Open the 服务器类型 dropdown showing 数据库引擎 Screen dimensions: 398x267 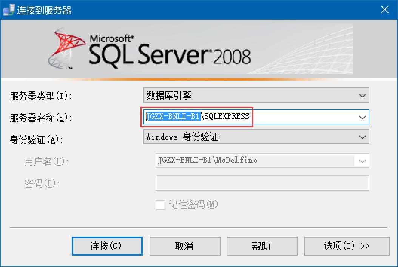pyautogui.click(x=256, y=95)
